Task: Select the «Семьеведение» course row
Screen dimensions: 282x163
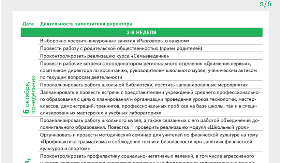Action: pos(104,56)
